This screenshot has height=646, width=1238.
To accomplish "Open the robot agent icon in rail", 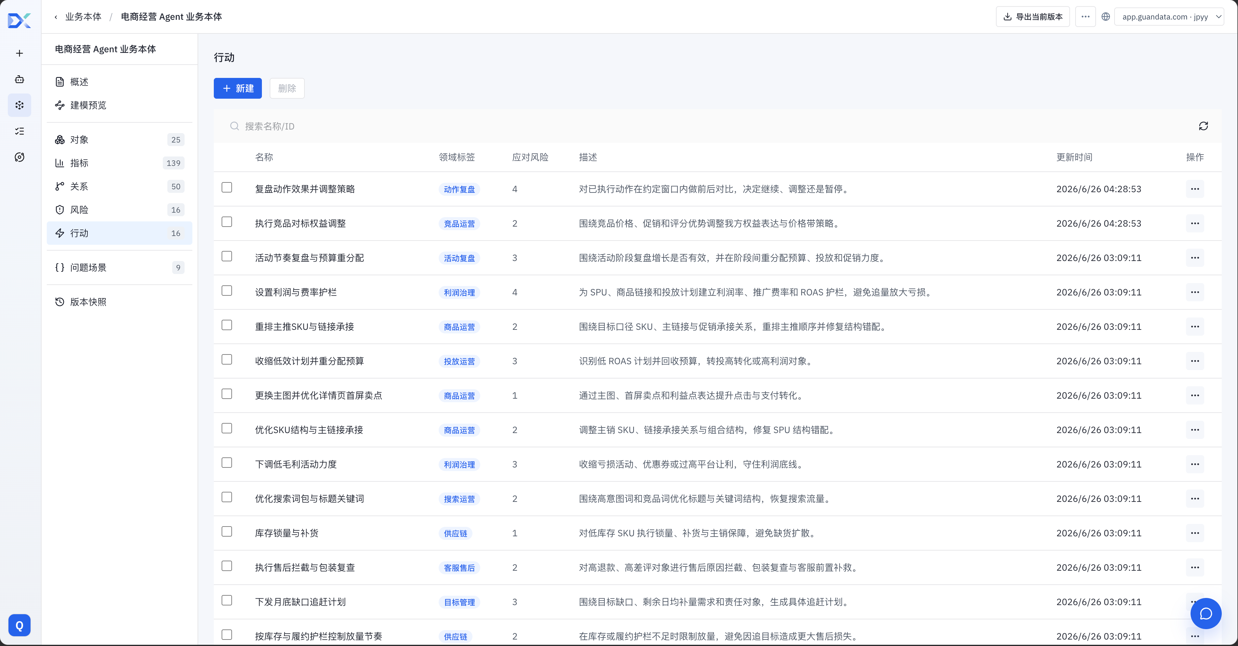I will [19, 79].
